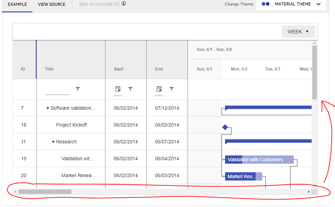Click the horizontal scrollbar's right arrow
335x207 pixels.
tap(309, 192)
